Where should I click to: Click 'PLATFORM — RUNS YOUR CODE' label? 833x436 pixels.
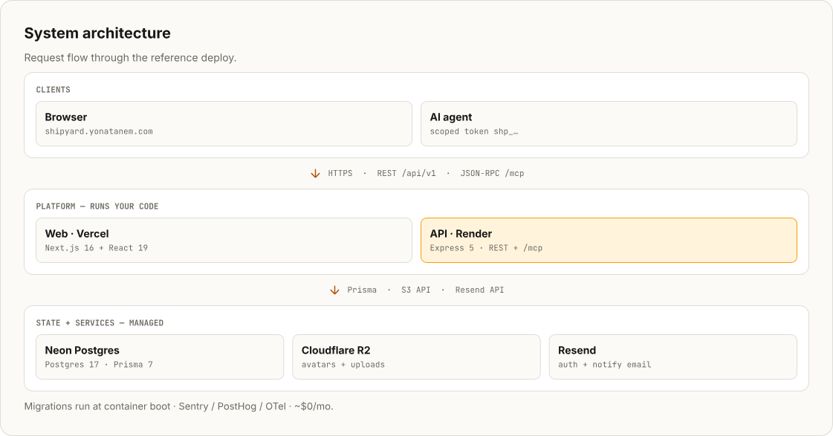tap(97, 206)
